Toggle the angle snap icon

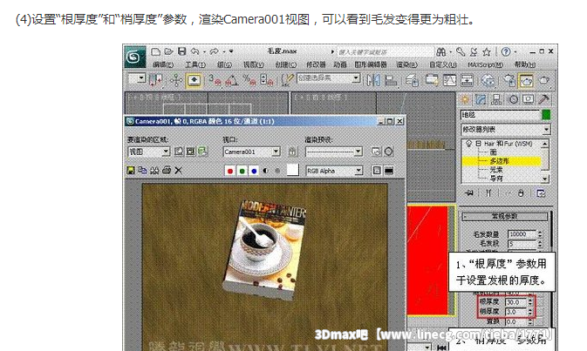coord(231,80)
